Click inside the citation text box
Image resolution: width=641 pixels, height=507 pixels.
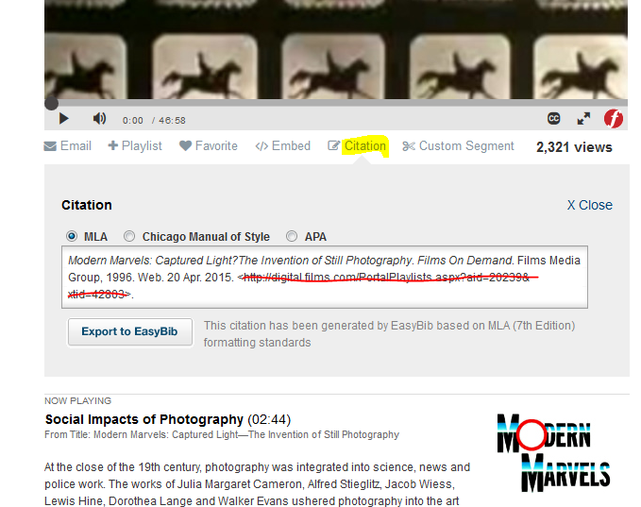coord(325,278)
